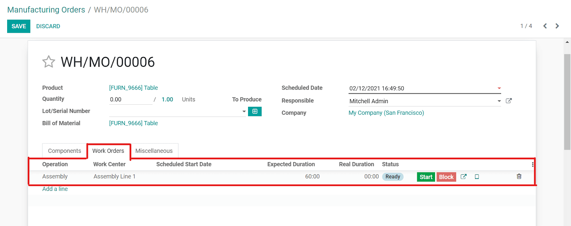Sort by Operation column header
This screenshot has width=571, height=226.
tap(55, 164)
